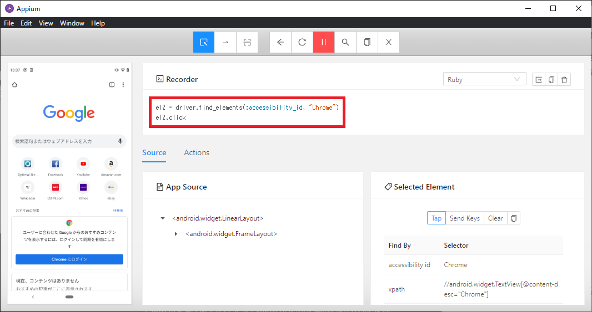592x312 pixels.
Task: Show boilerplate code in Recorder
Action: pyautogui.click(x=539, y=79)
